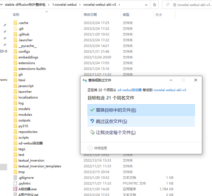
Task: Select the sd-webui启动器 folder icon
Action: [x=15, y=143]
